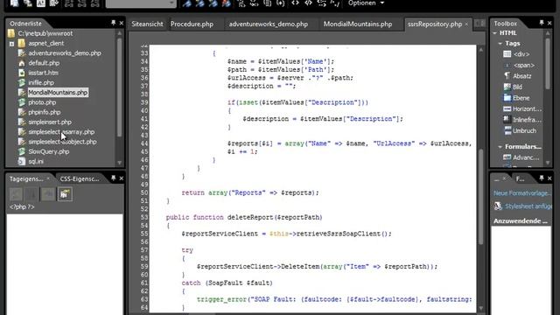Collapse the HTML section in Toolbox
The image size is (560, 315).
[x=495, y=33]
